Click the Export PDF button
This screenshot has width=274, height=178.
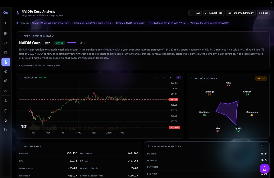214,13
